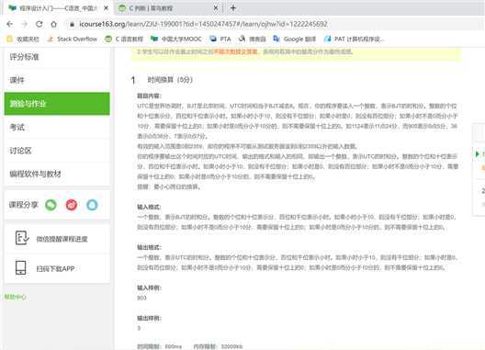Open the 扫码下载APP link
The width and height of the screenshot is (485, 350).
[56, 268]
